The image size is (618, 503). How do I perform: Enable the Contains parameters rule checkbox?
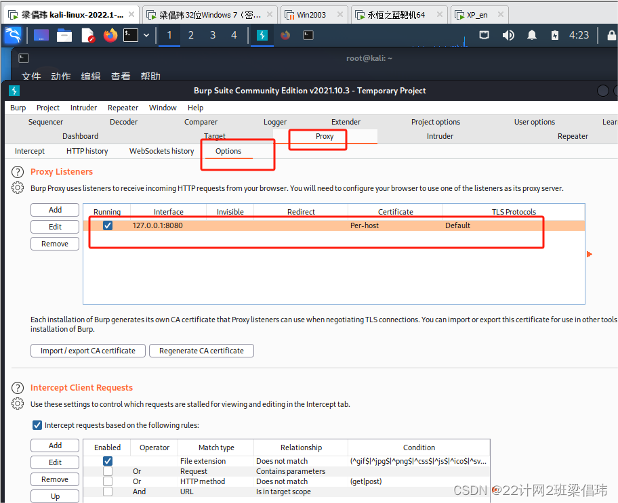108,471
